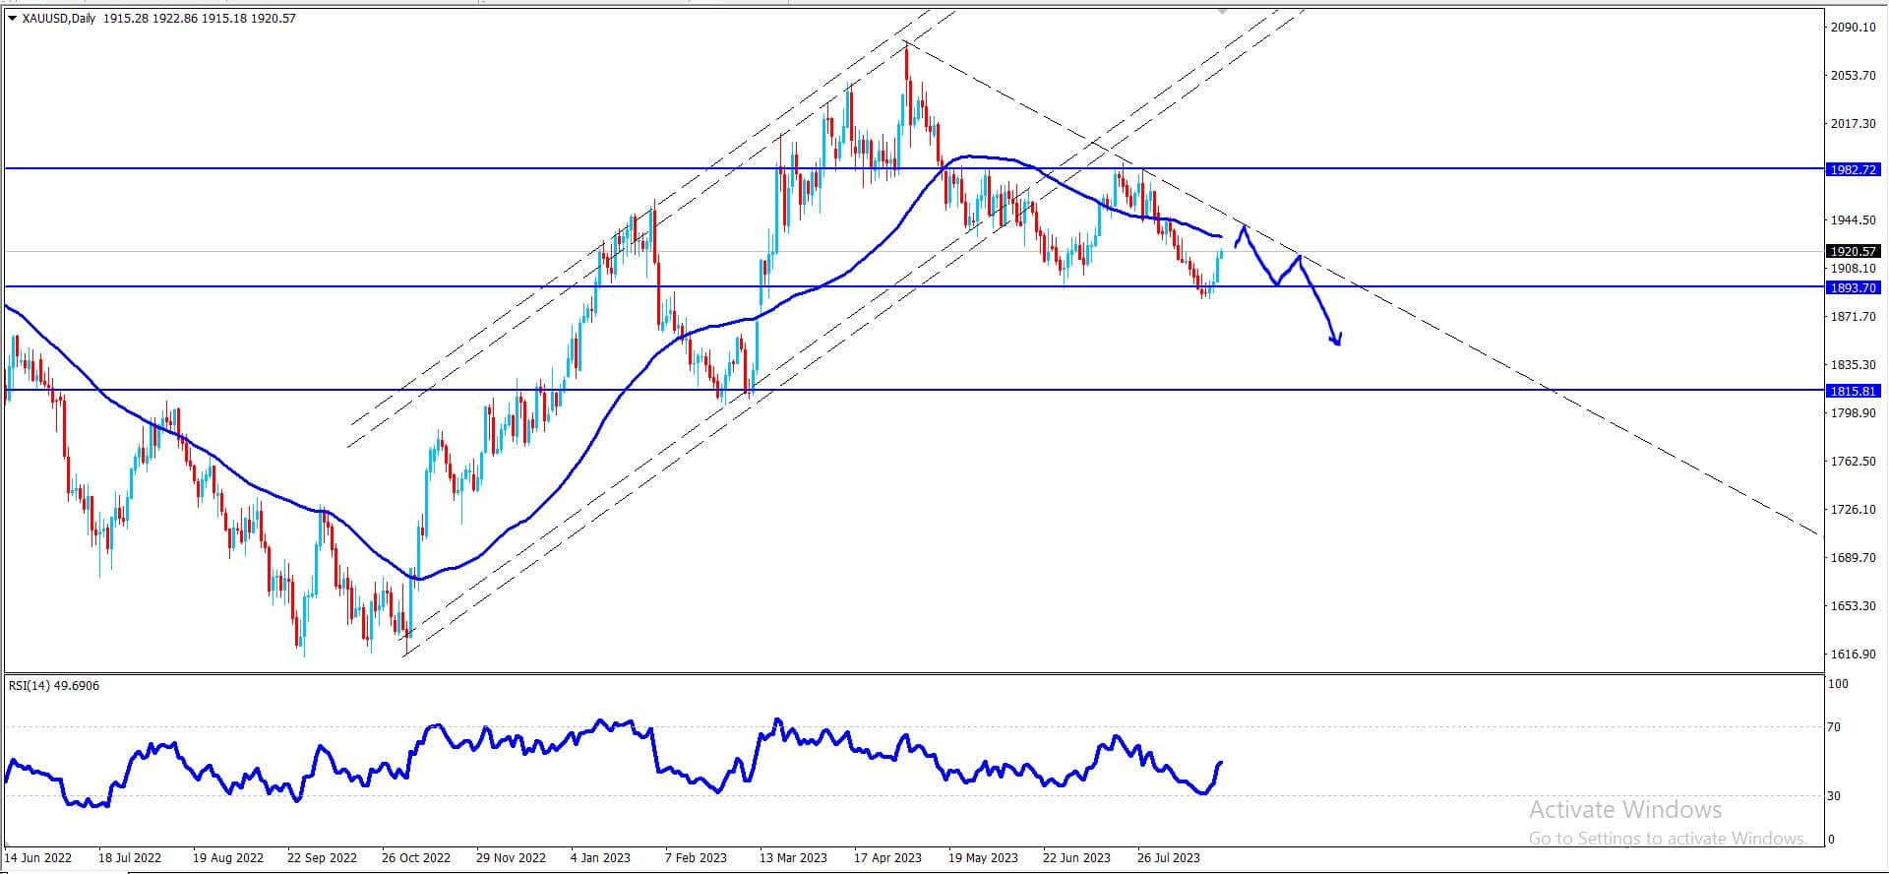Click the OHLC values 1915.28 1922.86 1915.18 1920.57
This screenshot has height=874, width=1889.
pos(199,18)
